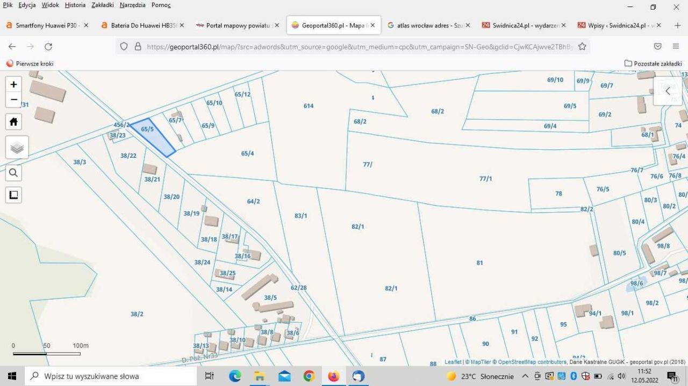Bookmark this page with star icon
Image resolution: width=688 pixels, height=386 pixels.
pos(582,47)
